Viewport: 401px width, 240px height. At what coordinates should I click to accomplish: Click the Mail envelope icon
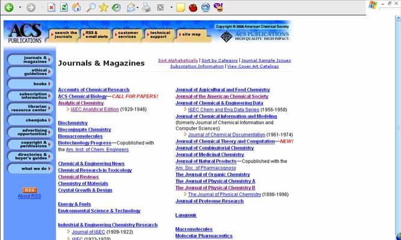coord(130,8)
